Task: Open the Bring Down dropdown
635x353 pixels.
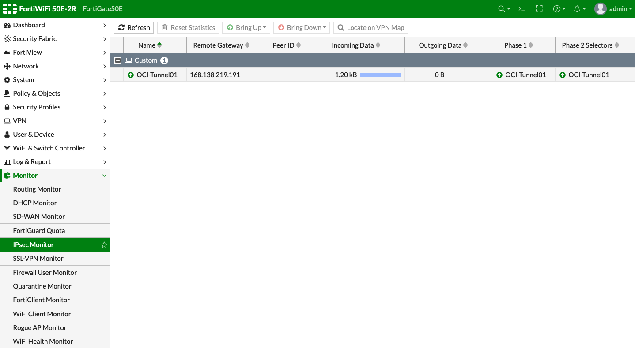Action: point(301,27)
